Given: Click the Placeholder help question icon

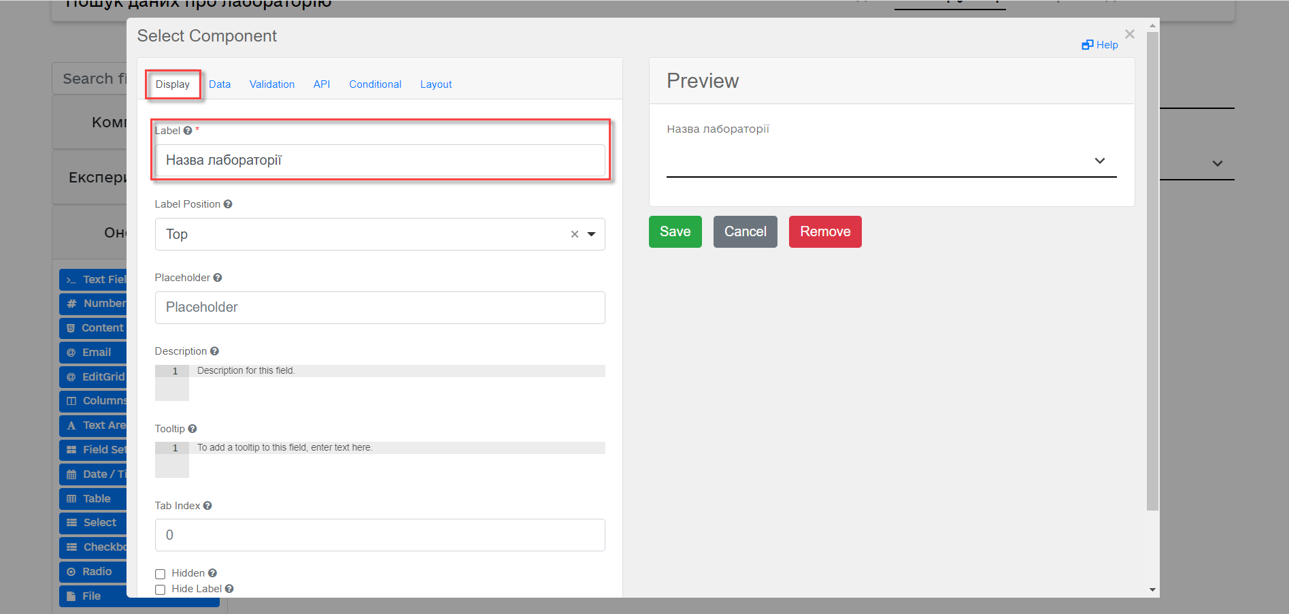Looking at the screenshot, I should (218, 278).
